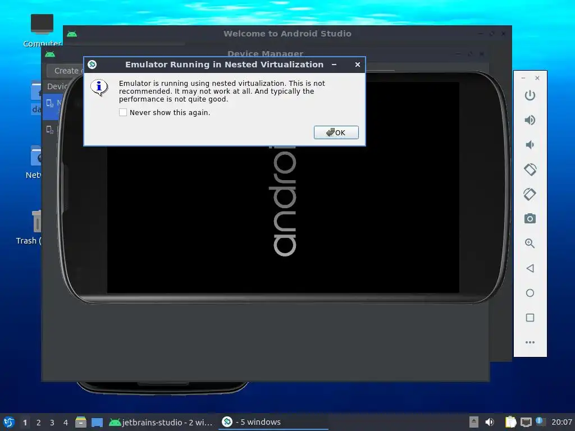The height and width of the screenshot is (431, 575).
Task: Click Create button in Device Manager
Action: [65, 71]
